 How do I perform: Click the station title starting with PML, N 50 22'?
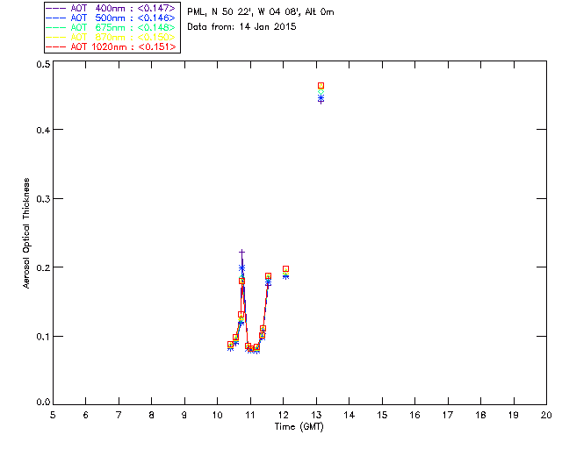pos(261,12)
